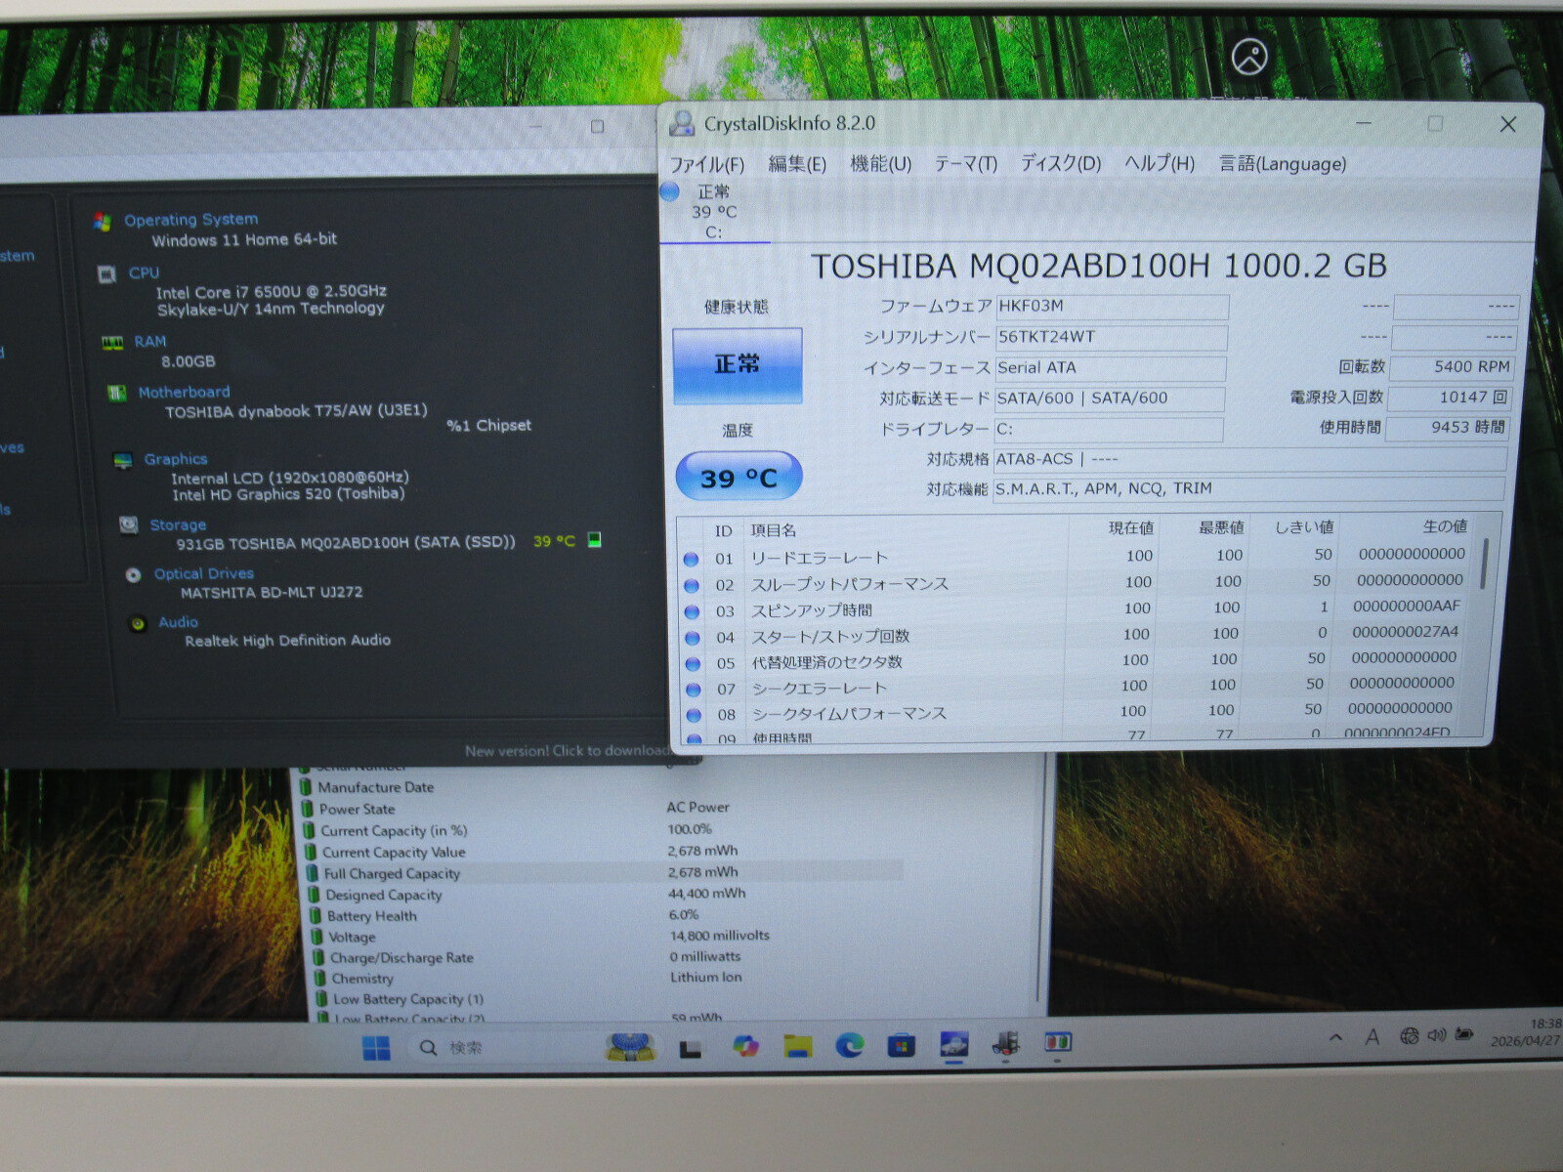
Task: Click the interface field Serial ATA
Action: [1110, 368]
